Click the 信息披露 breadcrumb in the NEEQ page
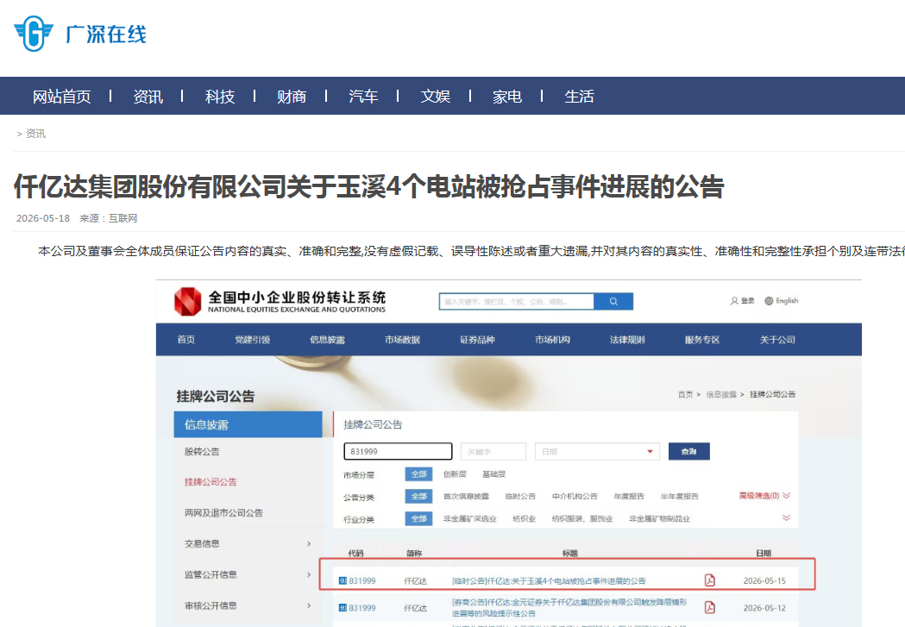Screen dimensions: 905x627 (x=721, y=394)
